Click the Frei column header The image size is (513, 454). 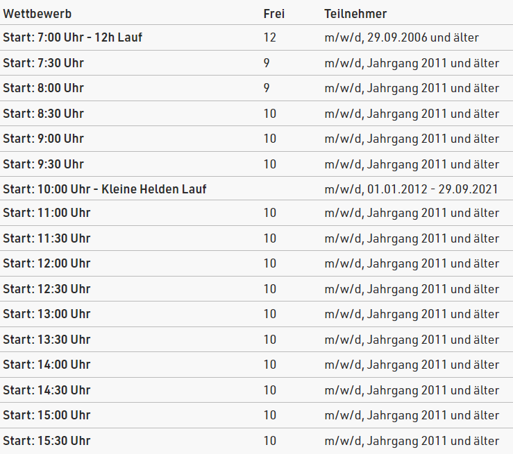274,14
